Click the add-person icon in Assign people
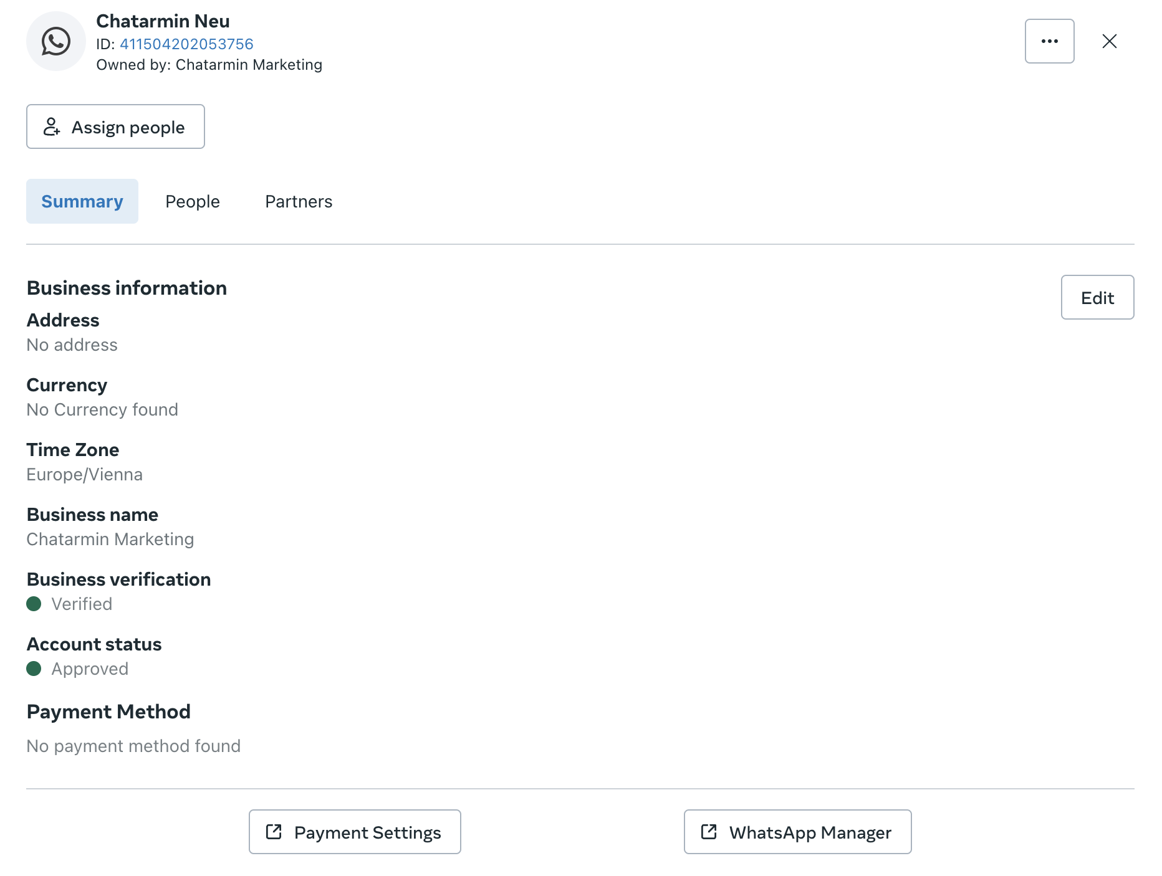 pyautogui.click(x=51, y=127)
